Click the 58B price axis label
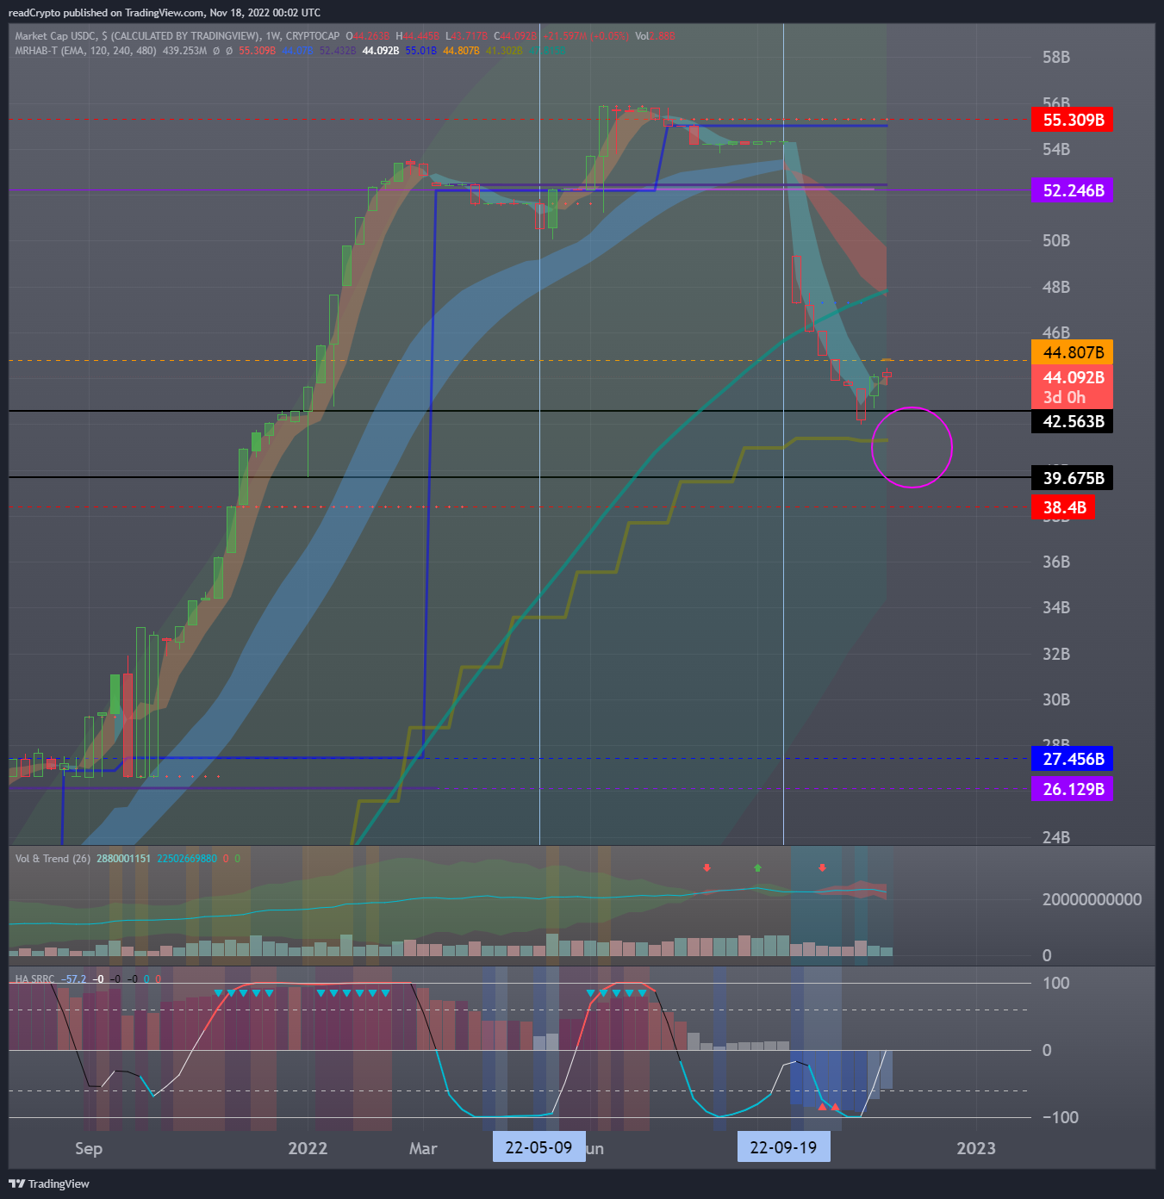Screen dimensions: 1164x1199 click(x=1056, y=58)
